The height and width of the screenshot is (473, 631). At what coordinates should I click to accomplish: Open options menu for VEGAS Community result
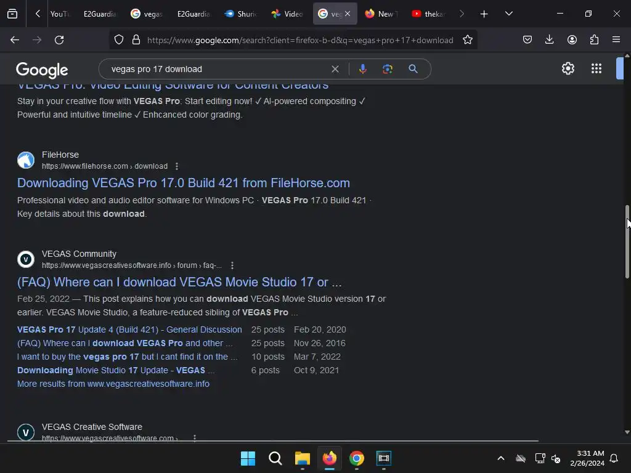232,265
